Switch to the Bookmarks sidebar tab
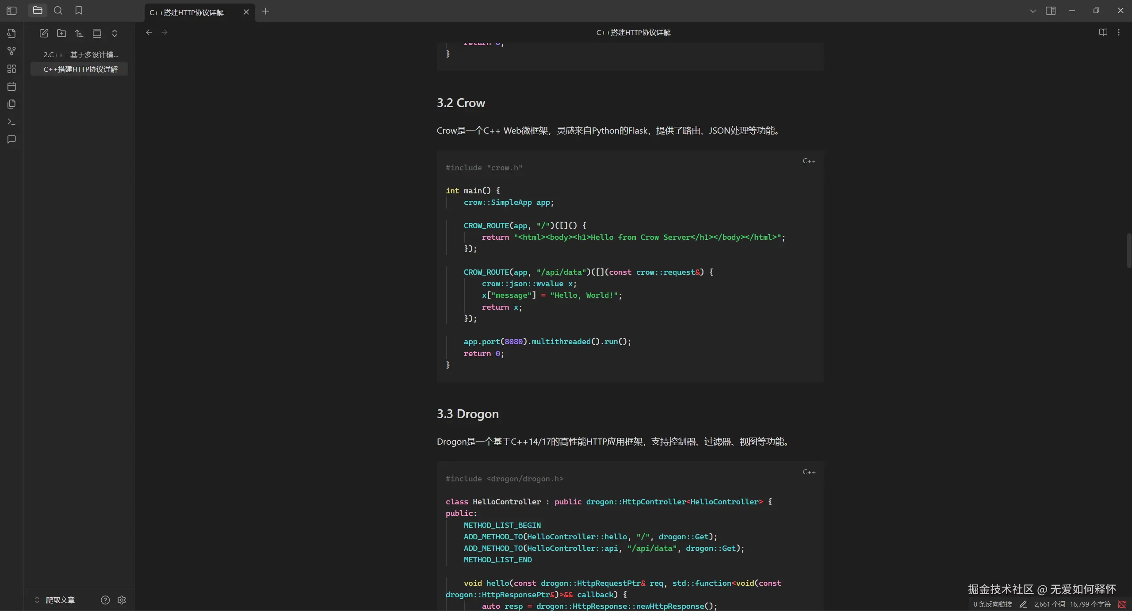Image resolution: width=1132 pixels, height=611 pixels. pyautogui.click(x=79, y=10)
